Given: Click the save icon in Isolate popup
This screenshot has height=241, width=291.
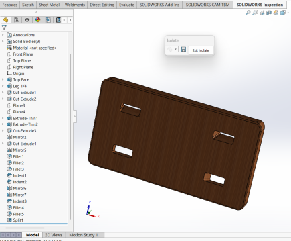Looking at the screenshot, I should coord(183,49).
